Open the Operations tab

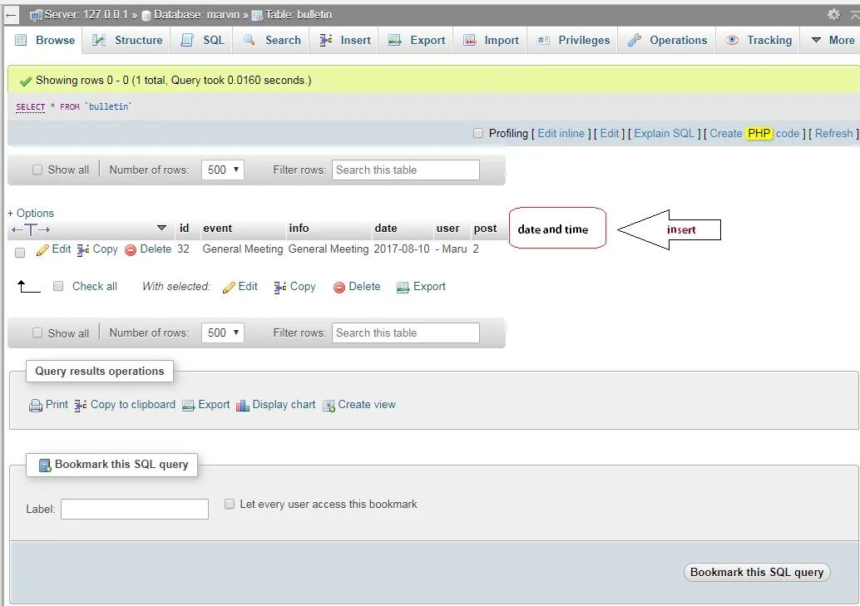(x=668, y=40)
